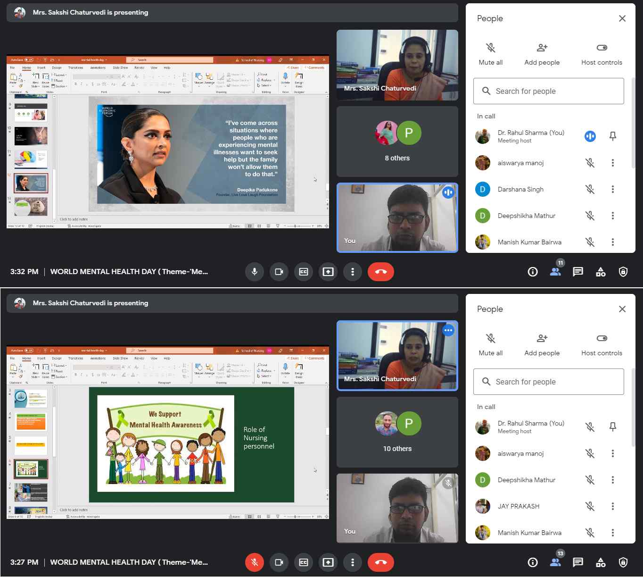This screenshot has height=577, width=643.
Task: Open Design tab in PowerPoint above Deepika slide
Action: coord(57,67)
